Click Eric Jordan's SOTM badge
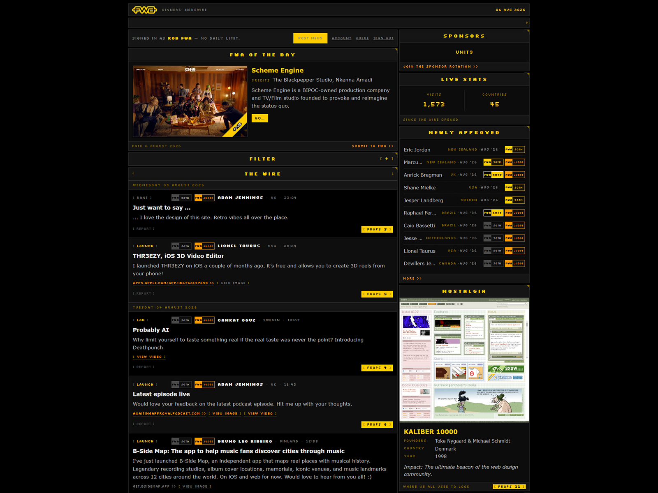Image resolution: width=658 pixels, height=493 pixels. (x=515, y=150)
